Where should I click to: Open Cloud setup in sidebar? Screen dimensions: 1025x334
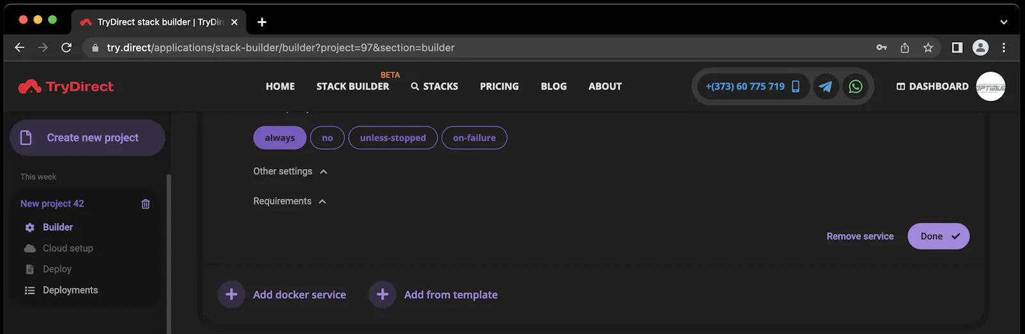(x=68, y=248)
